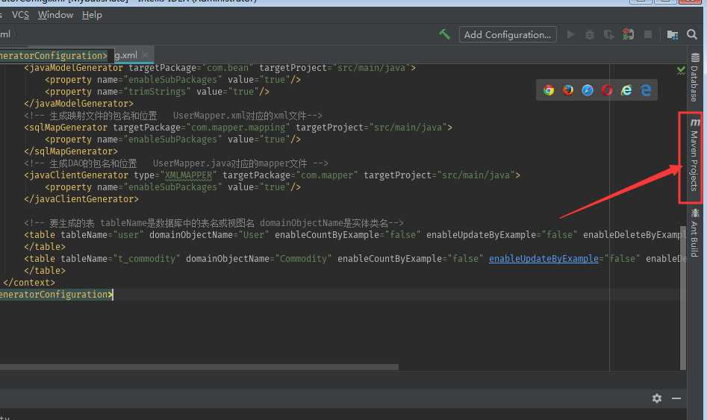This screenshot has width=707, height=420.
Task: Click generatorConfiguration breadcrumb at editor top
Action: point(54,55)
